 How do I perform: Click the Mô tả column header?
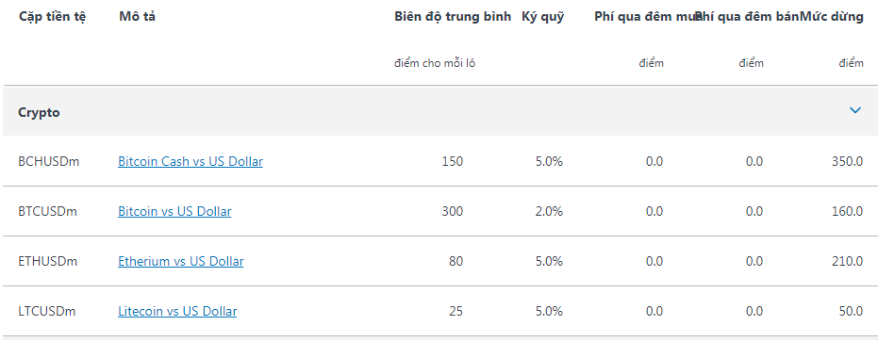point(137,17)
